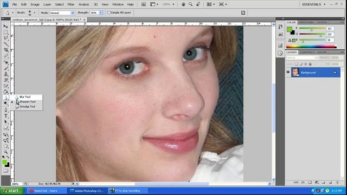The width and height of the screenshot is (347, 195).
Task: Click the new layer button in Layers panel
Action: point(330,183)
